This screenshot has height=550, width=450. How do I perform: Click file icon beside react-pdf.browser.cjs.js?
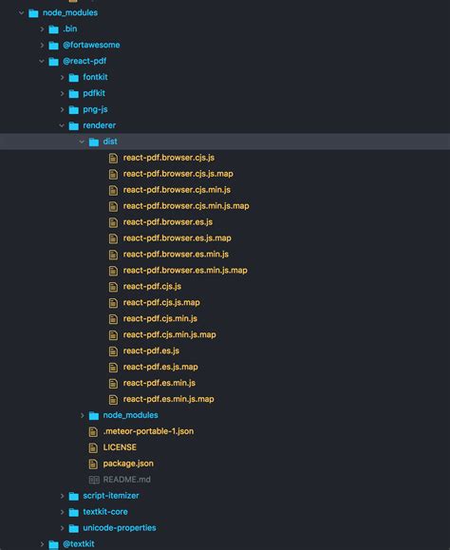point(113,159)
